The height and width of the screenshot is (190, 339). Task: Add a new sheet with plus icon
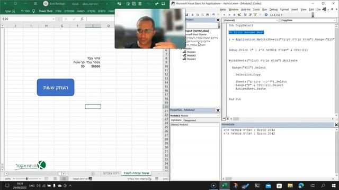93,174
